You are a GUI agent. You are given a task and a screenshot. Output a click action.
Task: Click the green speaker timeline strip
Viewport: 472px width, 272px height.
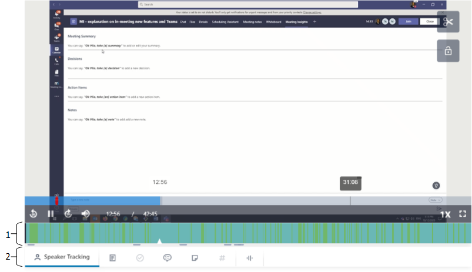[x=235, y=233]
